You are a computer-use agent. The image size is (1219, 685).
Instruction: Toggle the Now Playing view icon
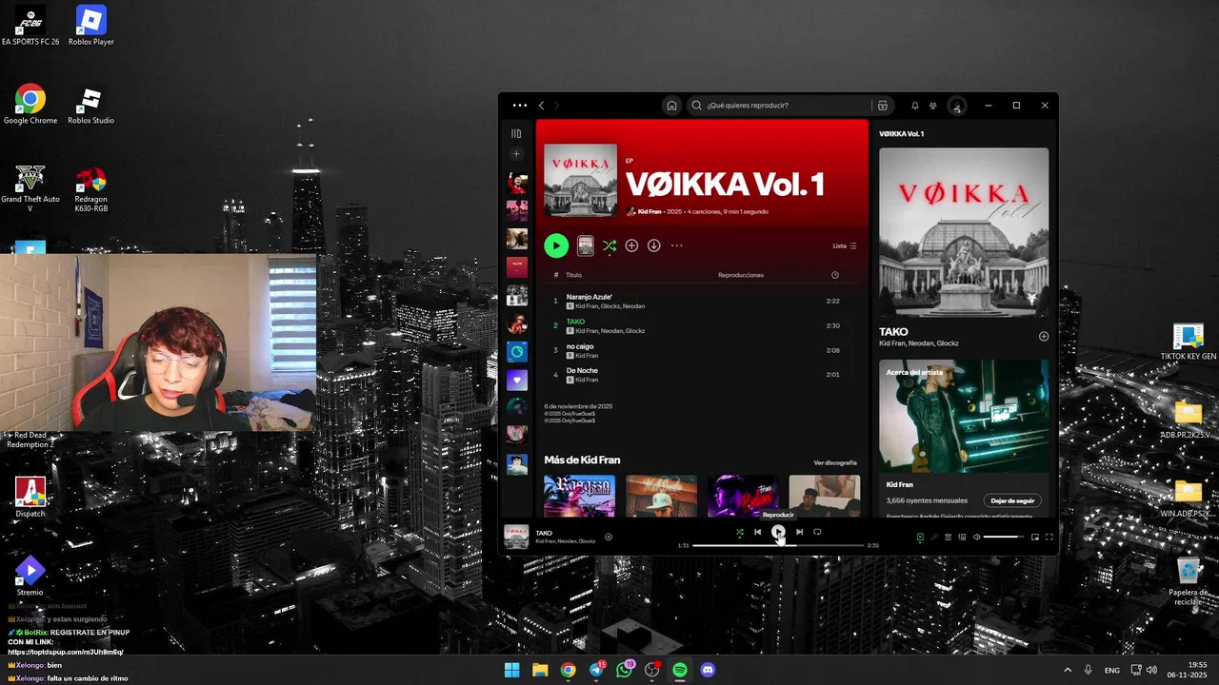pyautogui.click(x=920, y=538)
